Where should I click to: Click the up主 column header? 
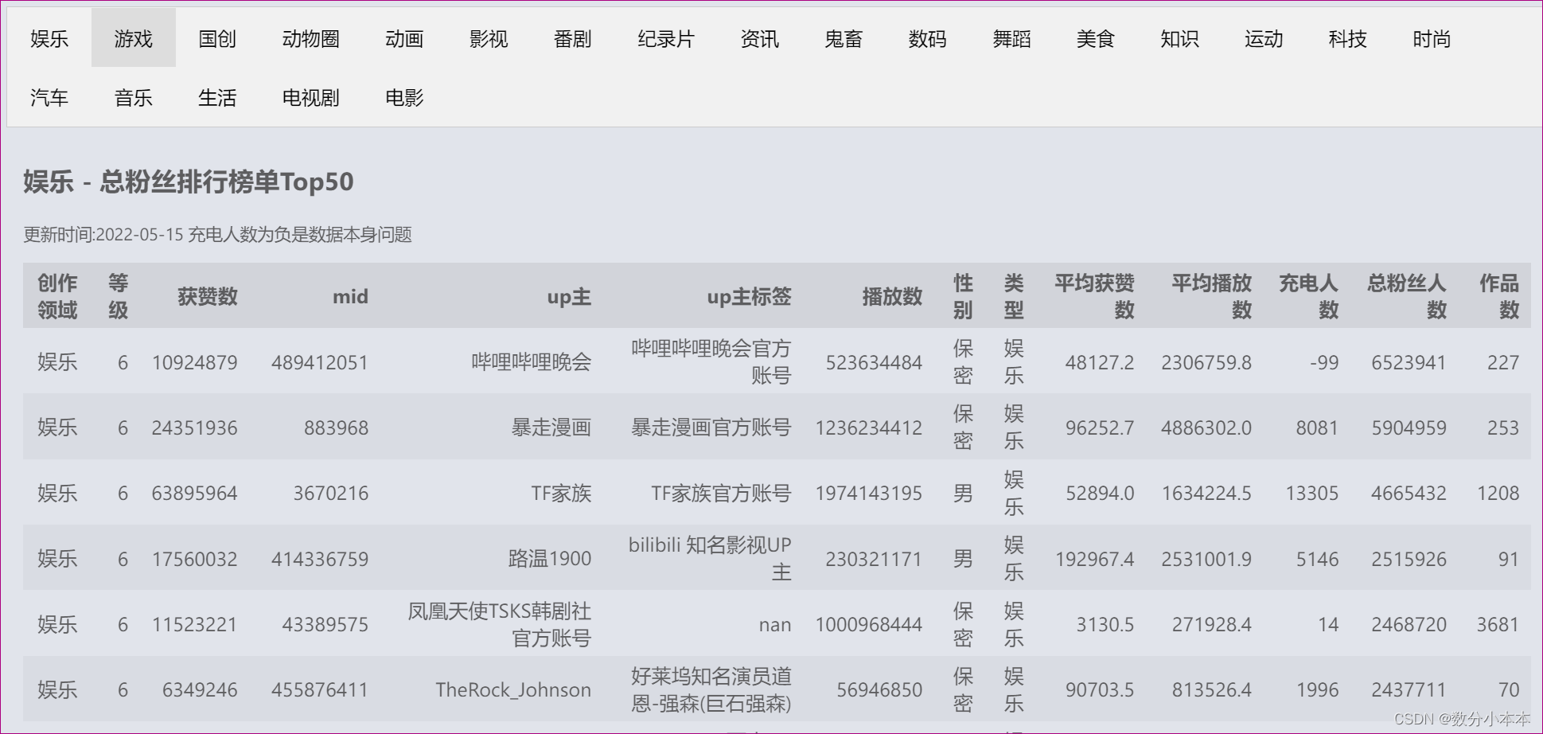point(569,296)
